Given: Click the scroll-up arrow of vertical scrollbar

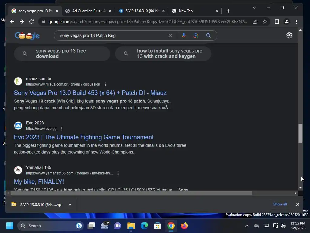Looking at the screenshot, I should pos(300,30).
